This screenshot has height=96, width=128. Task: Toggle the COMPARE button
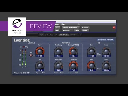[x=64, y=35]
